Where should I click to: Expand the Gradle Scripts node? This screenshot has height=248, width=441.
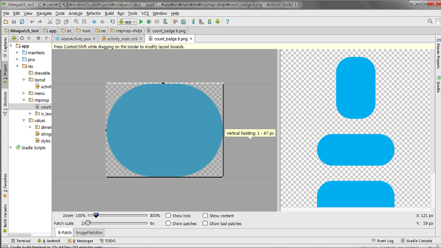(11, 148)
